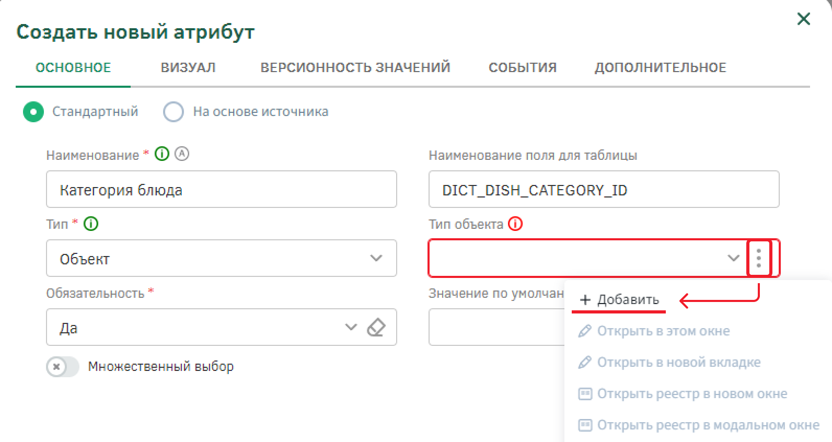Image resolution: width=832 pixels, height=442 pixels.
Task: Close the Создать новый атрибут dialog
Action: pyautogui.click(x=803, y=19)
